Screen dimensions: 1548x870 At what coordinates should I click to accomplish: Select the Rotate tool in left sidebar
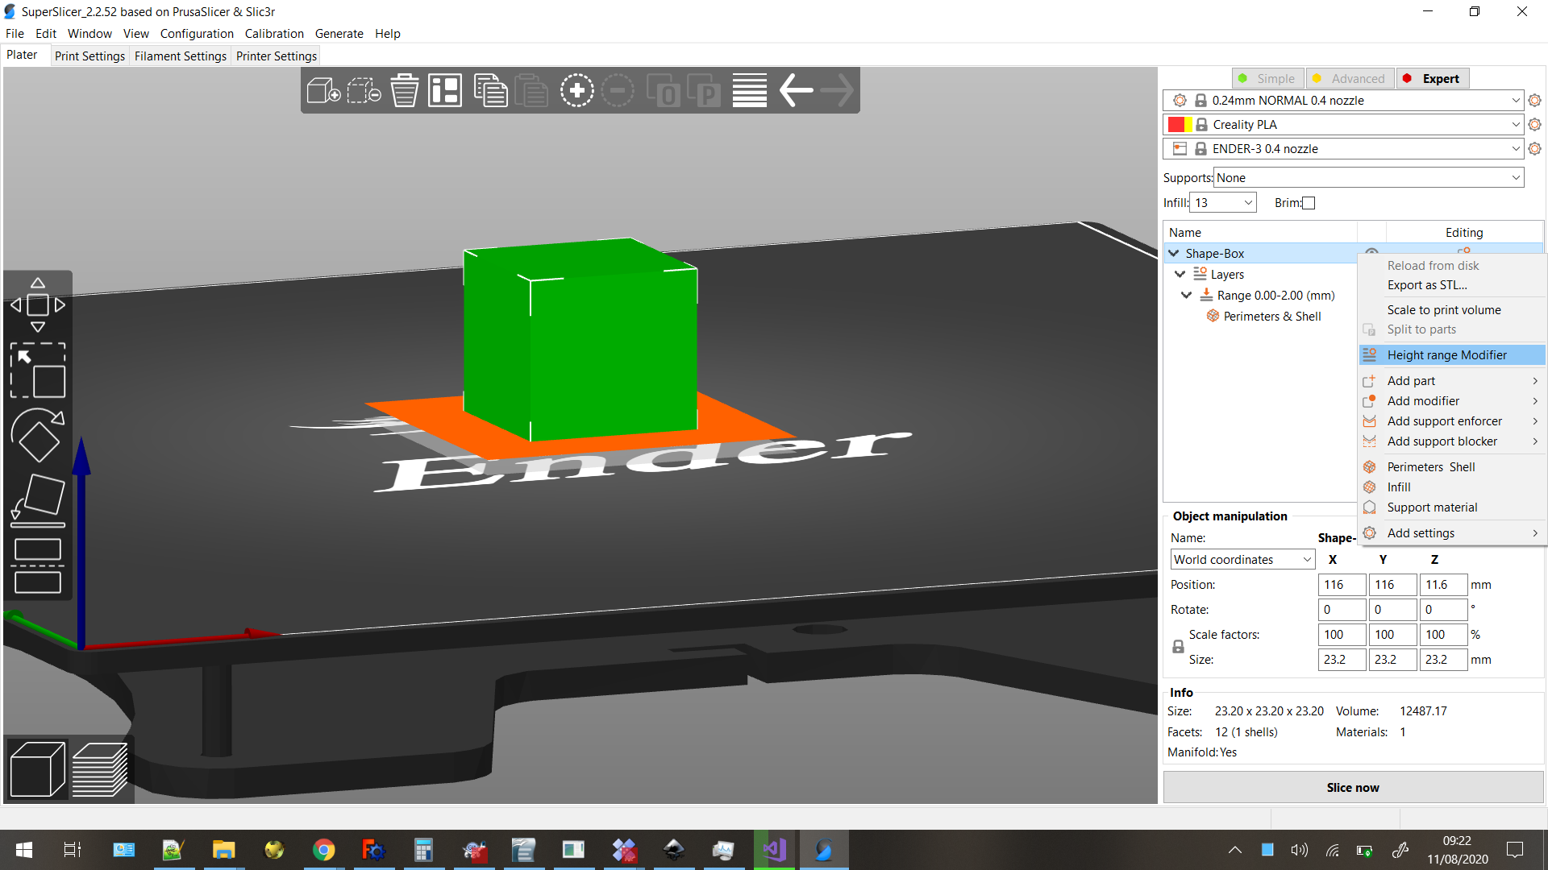[x=37, y=435]
